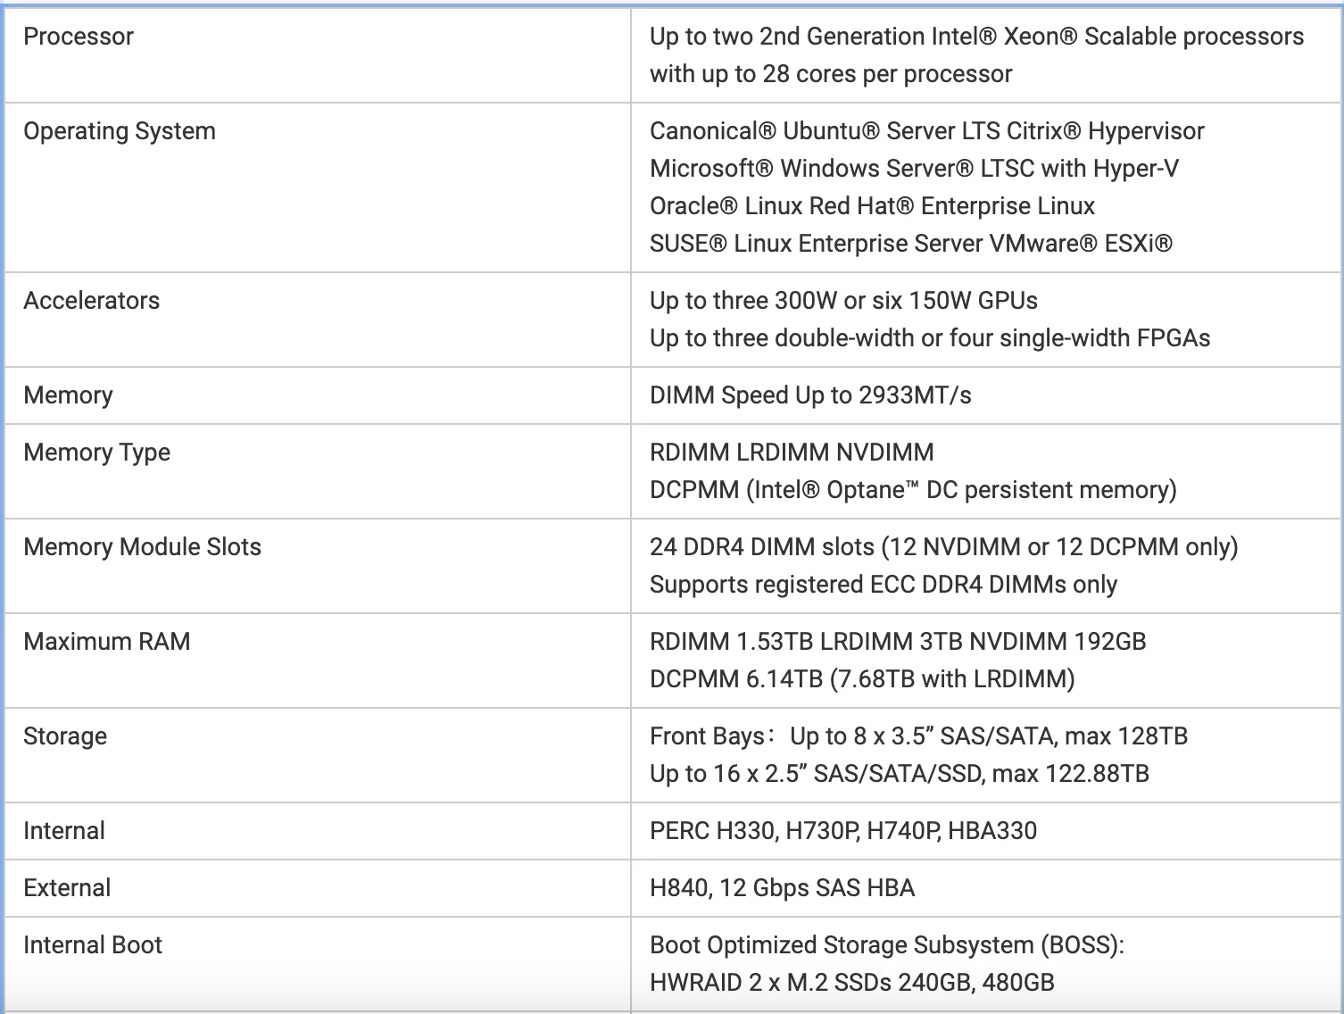Click the 24 DDR4 DIMM slots text
This screenshot has height=1014, width=1344.
[x=943, y=547]
